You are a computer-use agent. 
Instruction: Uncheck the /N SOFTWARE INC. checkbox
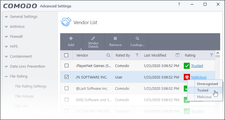click(67, 77)
